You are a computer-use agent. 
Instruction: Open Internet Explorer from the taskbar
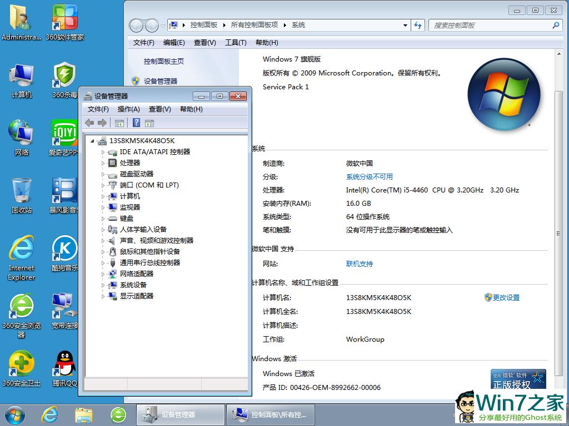coord(49,414)
